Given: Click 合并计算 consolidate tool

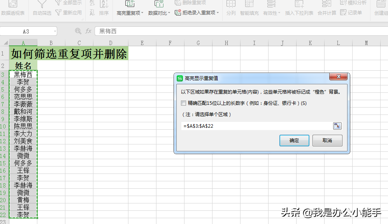Looking at the screenshot, I should (x=327, y=8).
